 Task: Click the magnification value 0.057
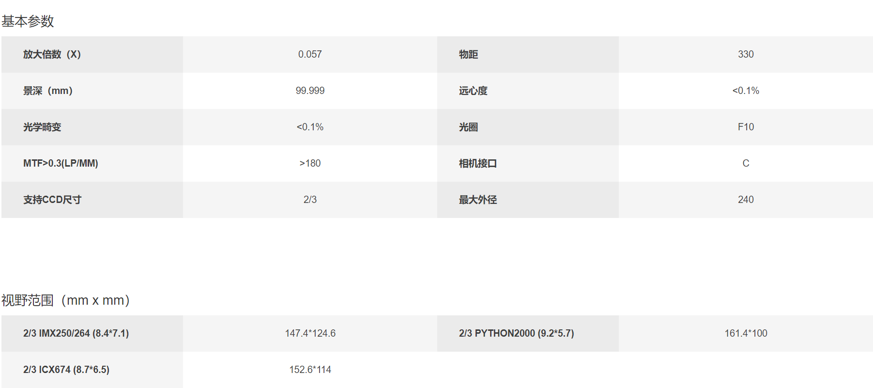tap(310, 54)
